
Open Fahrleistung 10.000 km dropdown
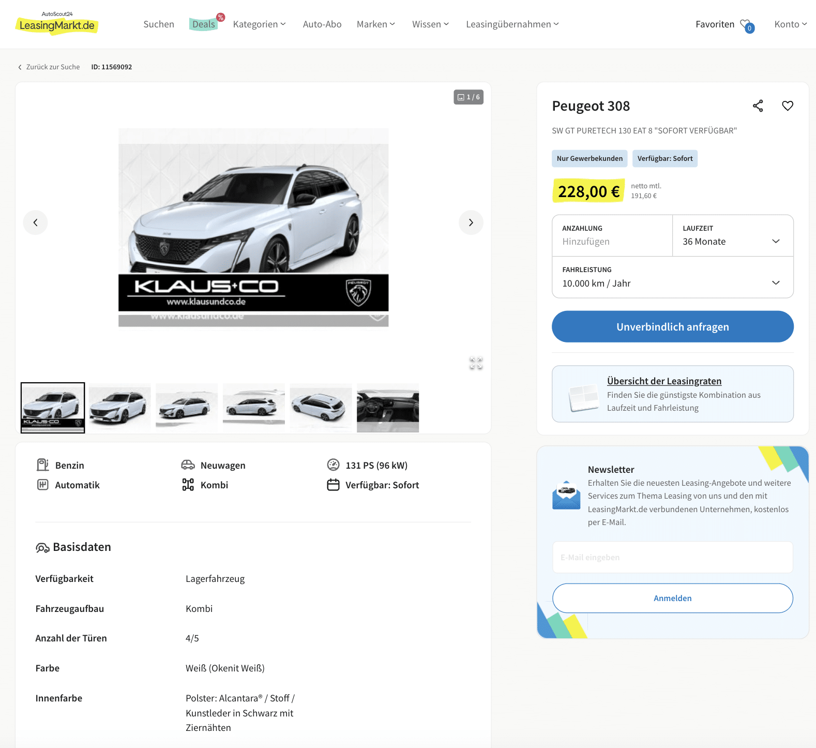click(673, 277)
